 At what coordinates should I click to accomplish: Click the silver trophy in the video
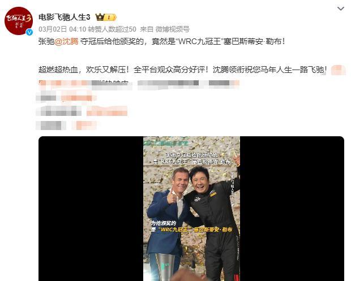pyautogui.click(x=165, y=267)
